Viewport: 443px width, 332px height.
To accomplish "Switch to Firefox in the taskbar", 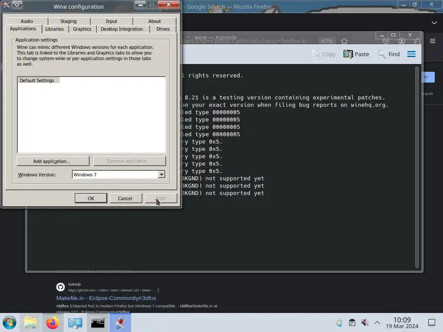I will tap(52, 322).
